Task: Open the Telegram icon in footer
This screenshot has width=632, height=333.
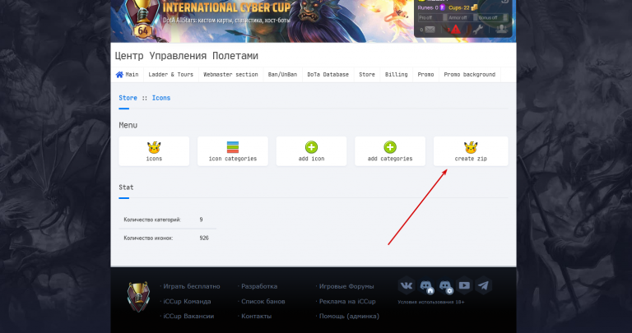Action: coord(483,286)
